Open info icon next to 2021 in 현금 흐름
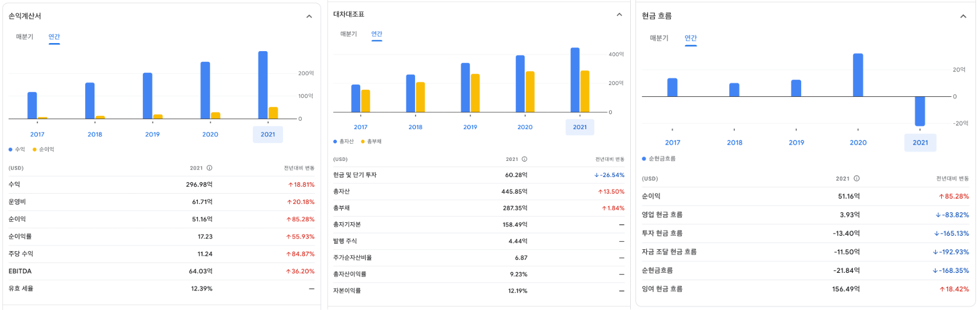The height and width of the screenshot is (310, 979). tap(857, 179)
